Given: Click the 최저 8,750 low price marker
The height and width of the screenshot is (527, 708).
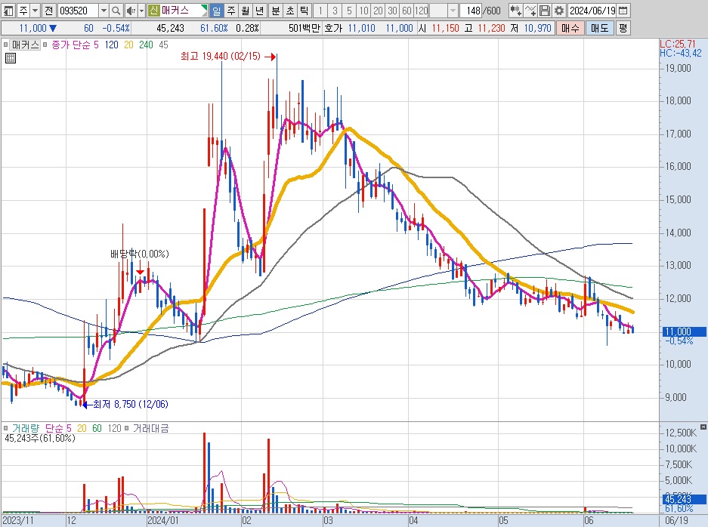Looking at the screenshot, I should [126, 404].
